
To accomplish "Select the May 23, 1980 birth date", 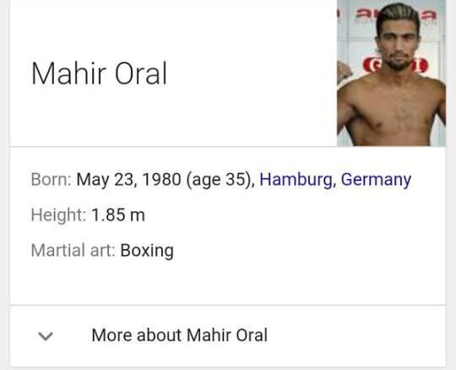I will tap(129, 180).
